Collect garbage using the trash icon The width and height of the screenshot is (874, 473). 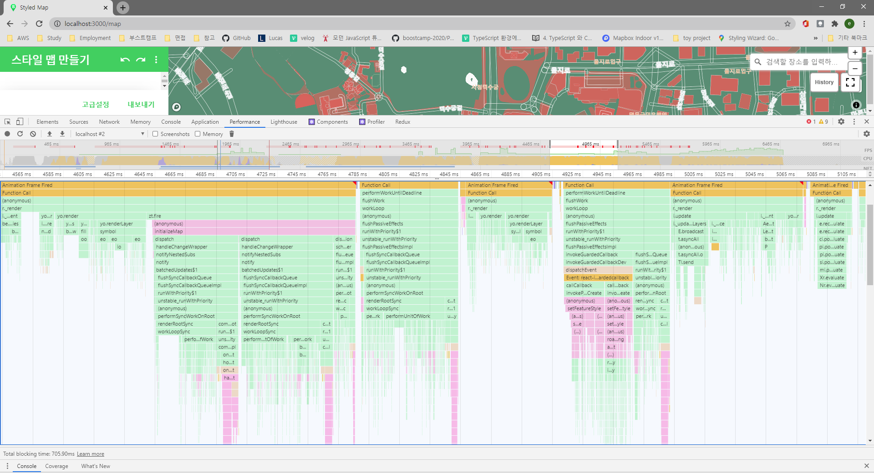tap(232, 134)
